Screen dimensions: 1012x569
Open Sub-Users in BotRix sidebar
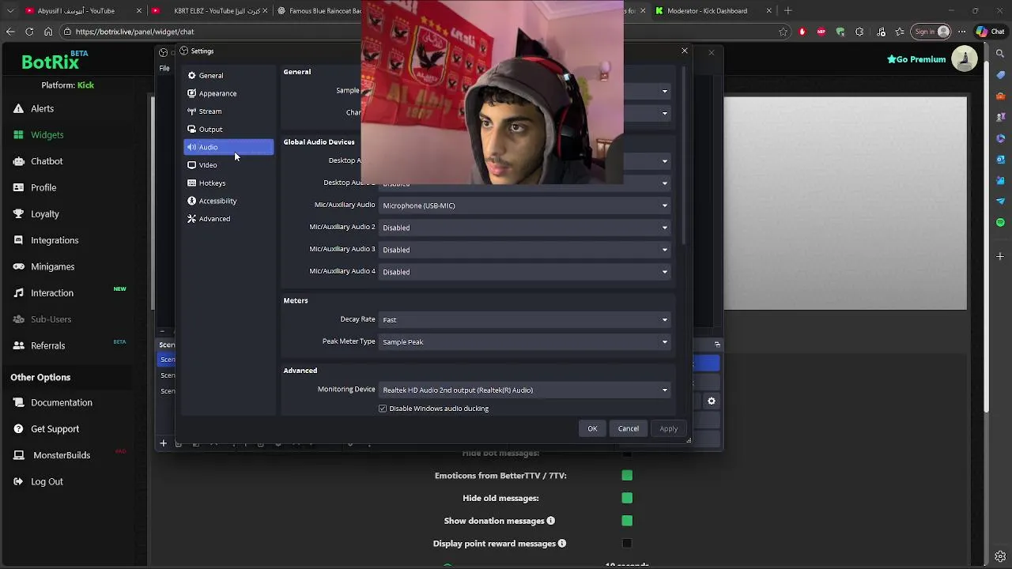click(x=51, y=319)
